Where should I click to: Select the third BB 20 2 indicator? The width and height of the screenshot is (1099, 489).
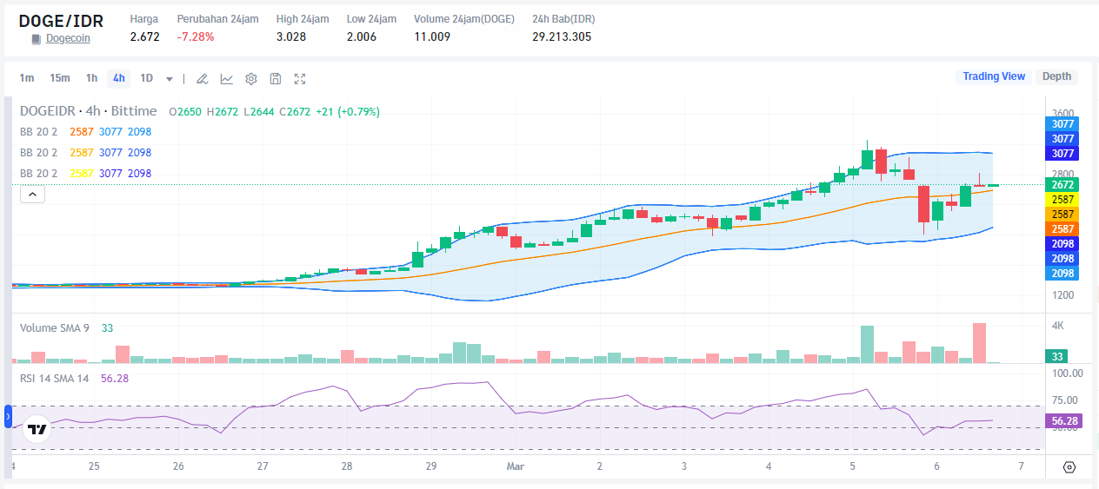pyautogui.click(x=38, y=174)
